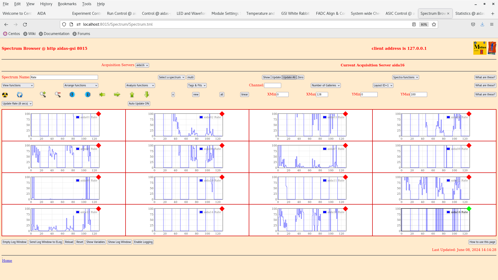Screen dimensions: 498x280
Task: Click the blue aida16 Rate legend swatch
Action: point(448,212)
